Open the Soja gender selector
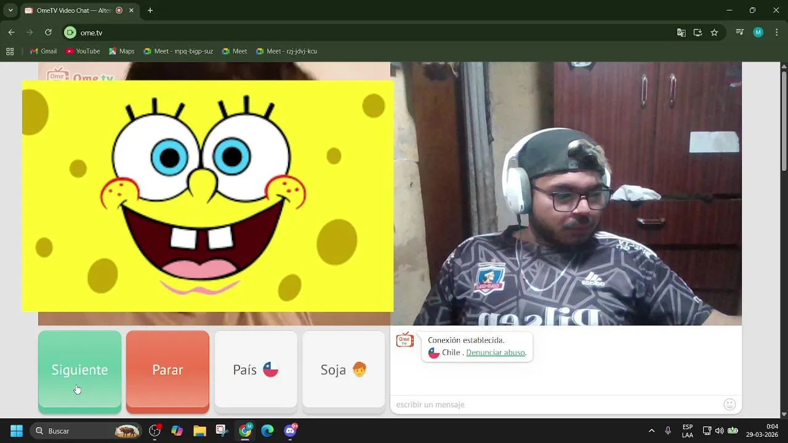788x443 pixels. tap(344, 370)
